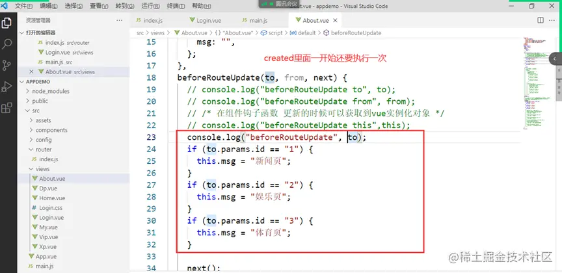The height and width of the screenshot is (273, 562).
Task: Expand the collapsed side panel arrow
Action: pyautogui.click(x=555, y=58)
